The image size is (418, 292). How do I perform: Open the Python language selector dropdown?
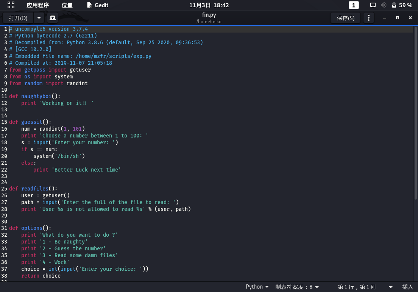(x=257, y=287)
